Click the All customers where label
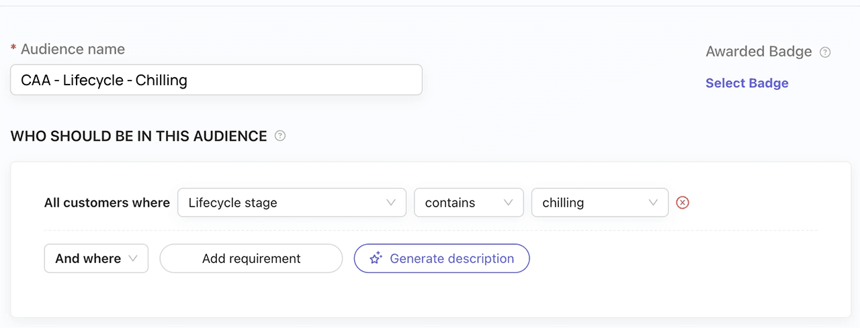 point(107,203)
